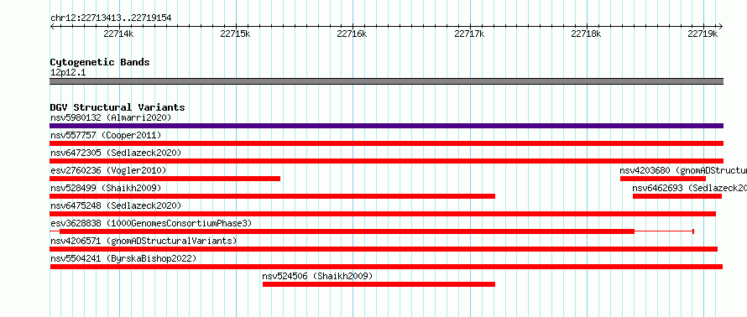Click the Cytogenetic Bands track title
The width and height of the screenshot is (747, 317).
tap(100, 62)
